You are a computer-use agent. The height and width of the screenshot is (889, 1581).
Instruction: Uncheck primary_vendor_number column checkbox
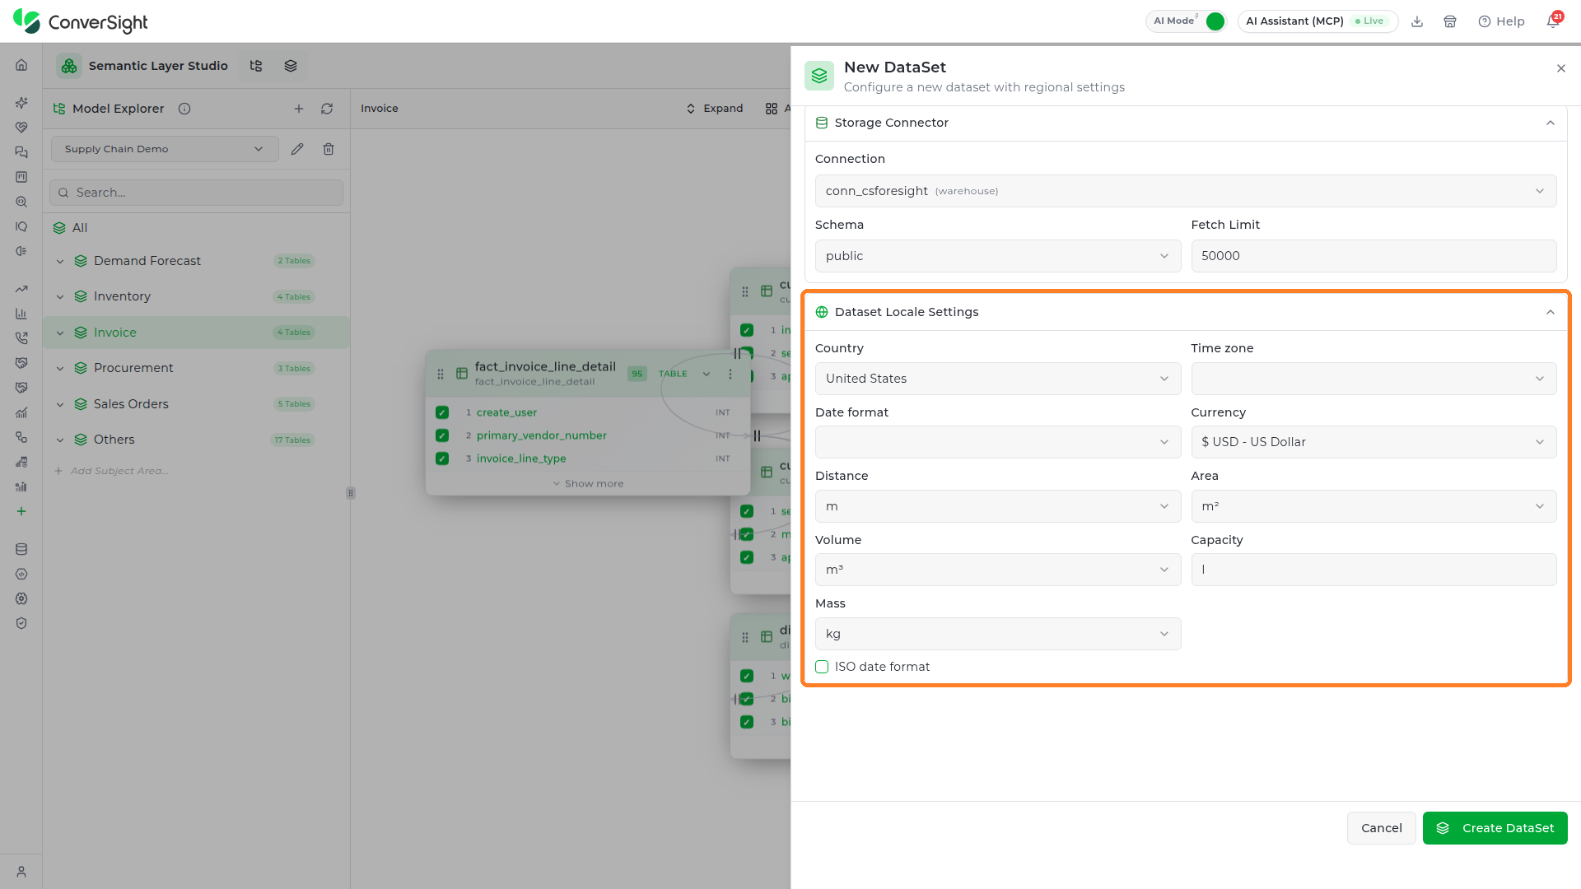click(x=442, y=435)
